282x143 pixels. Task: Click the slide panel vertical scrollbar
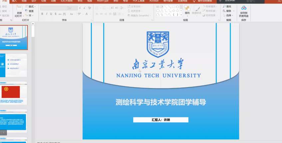tap(33, 30)
